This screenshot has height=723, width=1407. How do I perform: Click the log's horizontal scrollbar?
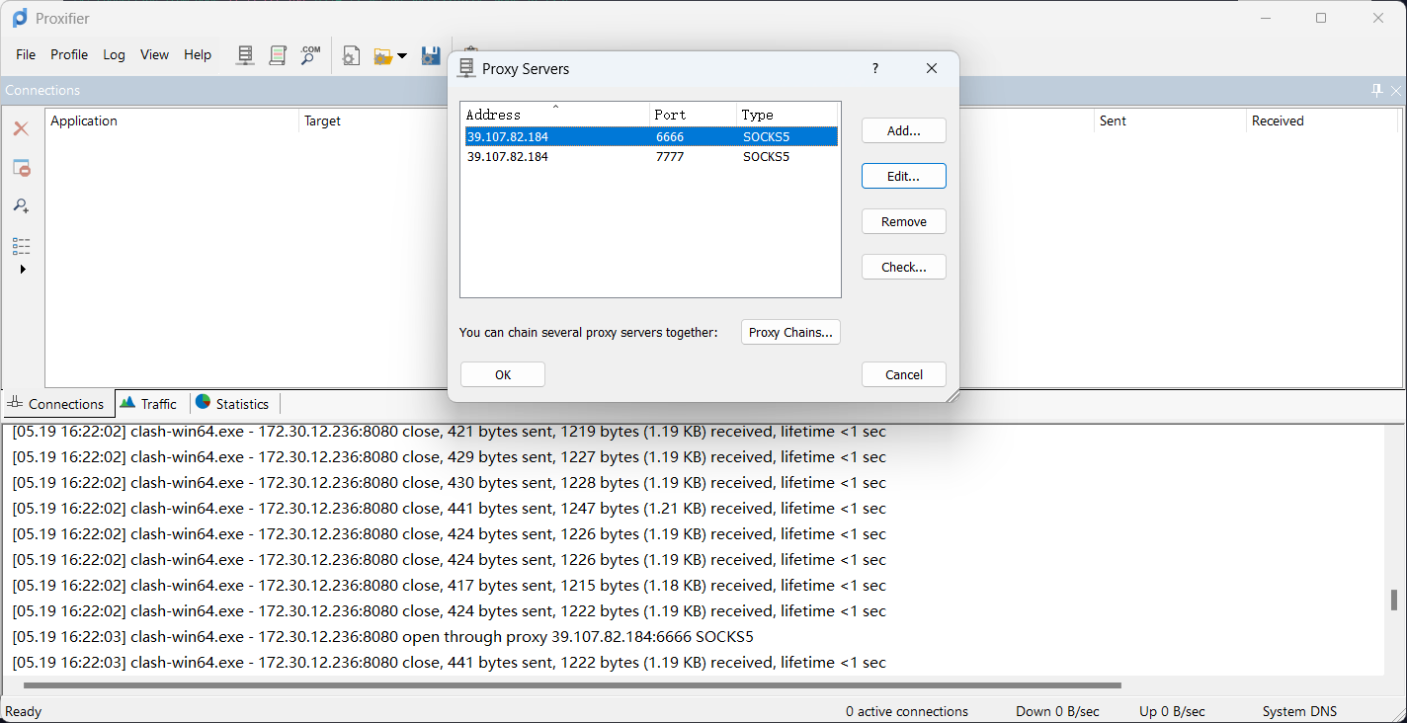pyautogui.click(x=573, y=684)
